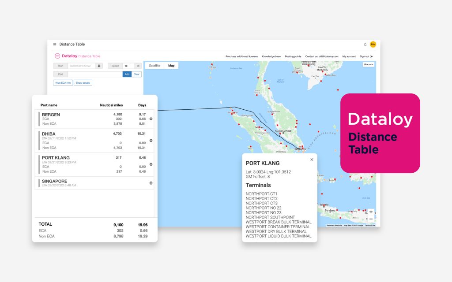The image size is (452, 282).
Task: Toggle Show details
Action: [x=83, y=83]
